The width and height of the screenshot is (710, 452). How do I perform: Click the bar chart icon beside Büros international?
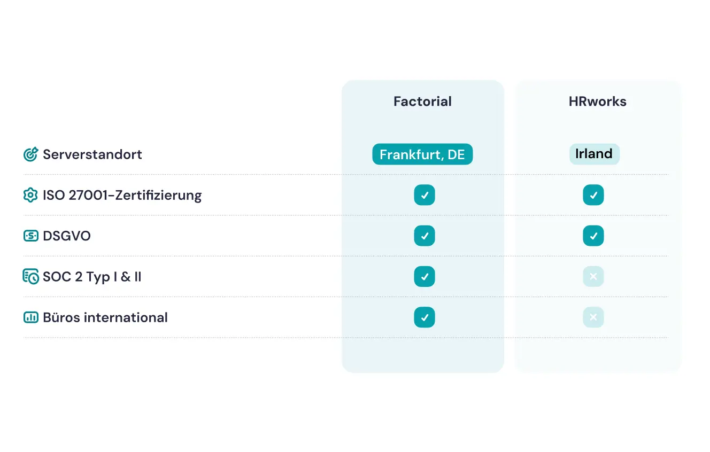[x=31, y=317]
